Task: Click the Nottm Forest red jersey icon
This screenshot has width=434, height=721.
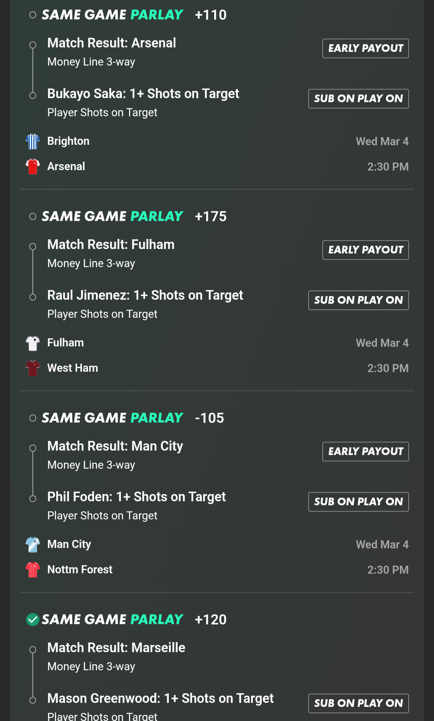Action: (33, 570)
